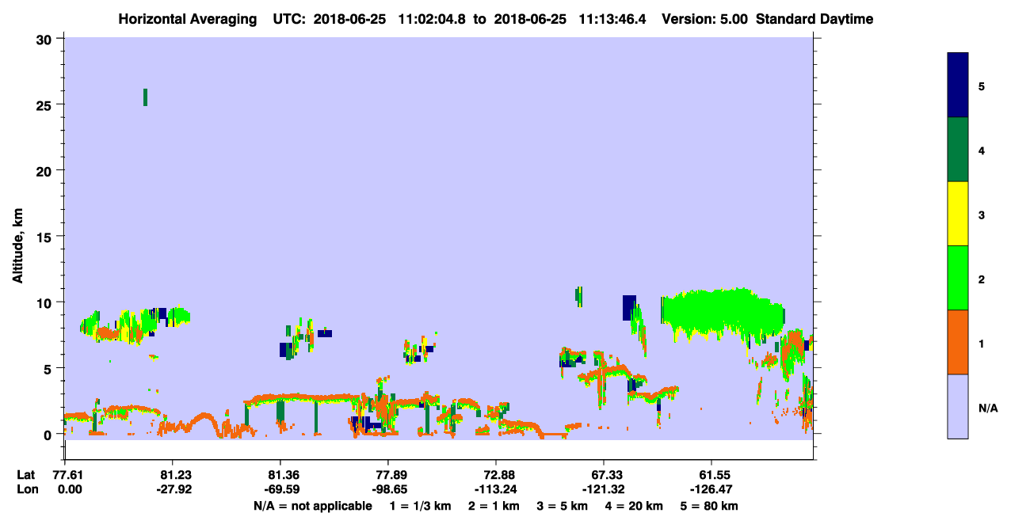Click the 'Lon' row label
Viewport: 1030px width, 528px height.
[x=26, y=489]
